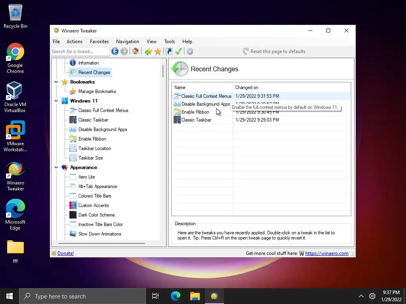This screenshot has height=304, width=406.
Task: Open the File menu
Action: click(56, 41)
